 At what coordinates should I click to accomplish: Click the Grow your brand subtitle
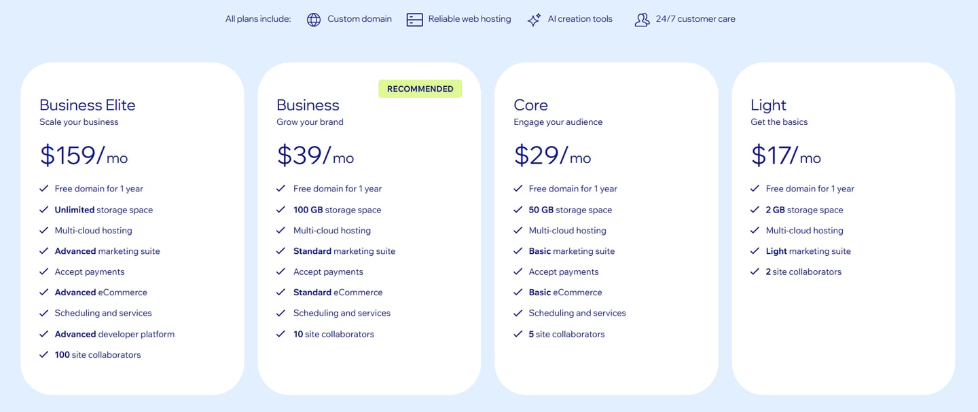310,122
